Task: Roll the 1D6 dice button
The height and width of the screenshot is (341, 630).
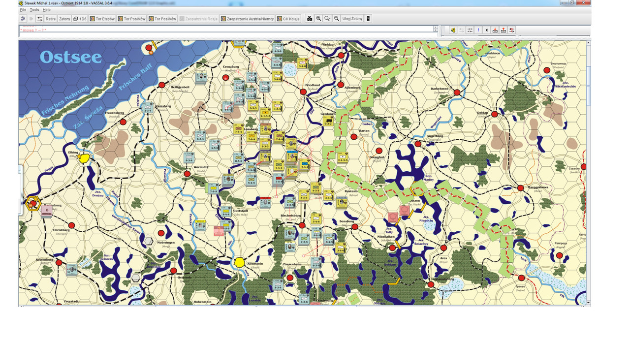Action: point(80,19)
